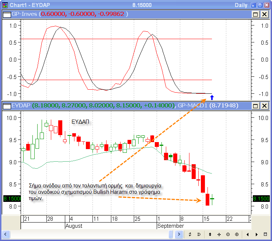
Task: Click the Daily label in title bar
Action: (x=241, y=5)
